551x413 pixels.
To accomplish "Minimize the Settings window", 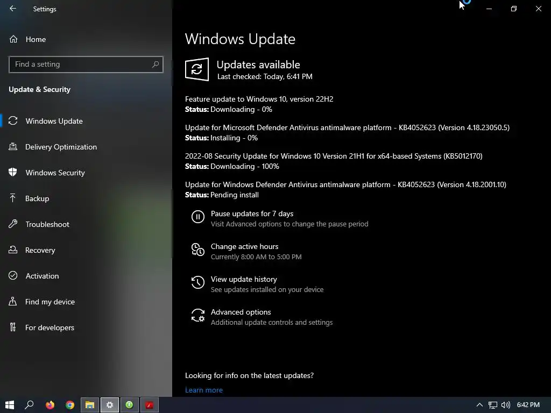I will (x=489, y=9).
